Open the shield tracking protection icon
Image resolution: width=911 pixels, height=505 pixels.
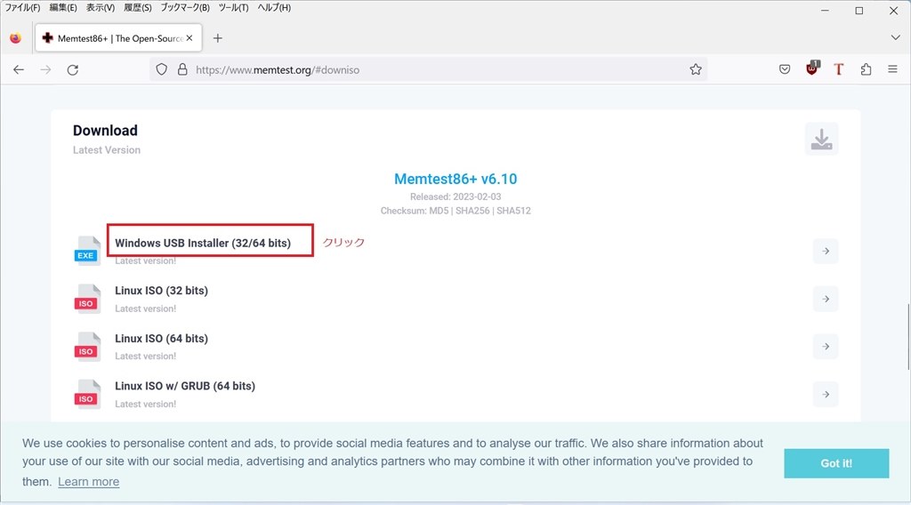tap(162, 69)
